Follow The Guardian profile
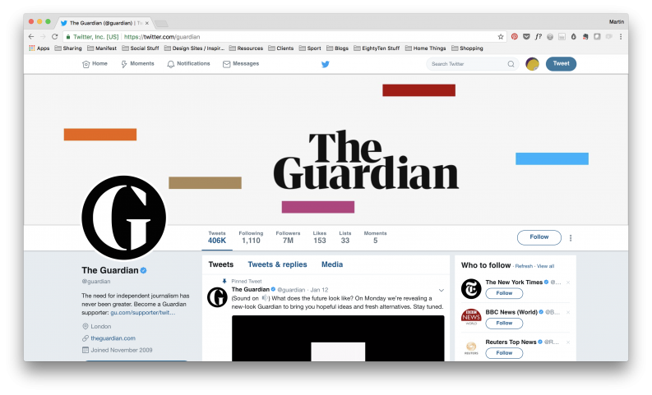Viewport: 652px width, 395px height. 539,237
